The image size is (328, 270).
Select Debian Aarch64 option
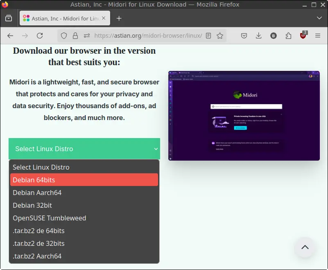(x=84, y=193)
